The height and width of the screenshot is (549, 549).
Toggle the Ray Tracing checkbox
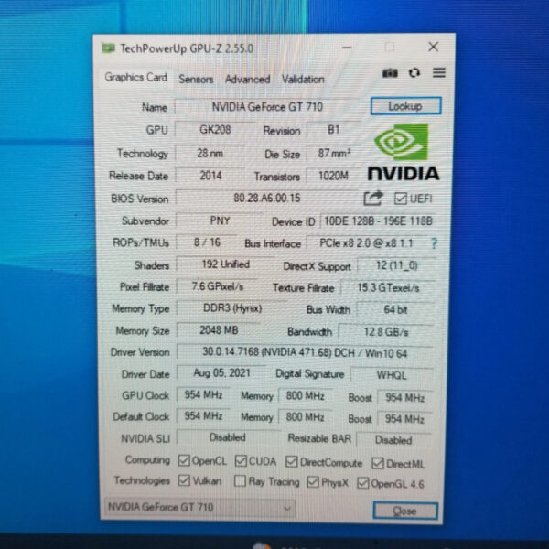click(240, 481)
